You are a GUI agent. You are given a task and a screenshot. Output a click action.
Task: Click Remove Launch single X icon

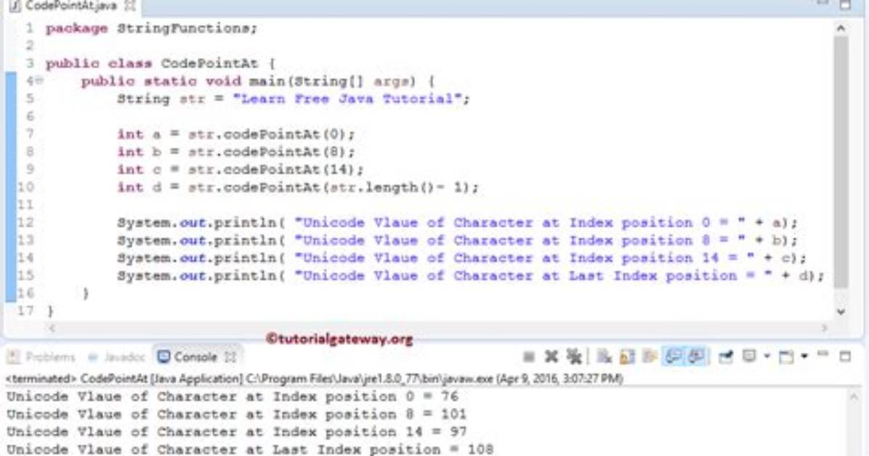point(551,357)
